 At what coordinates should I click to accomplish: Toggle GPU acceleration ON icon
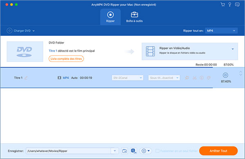tap(134, 151)
